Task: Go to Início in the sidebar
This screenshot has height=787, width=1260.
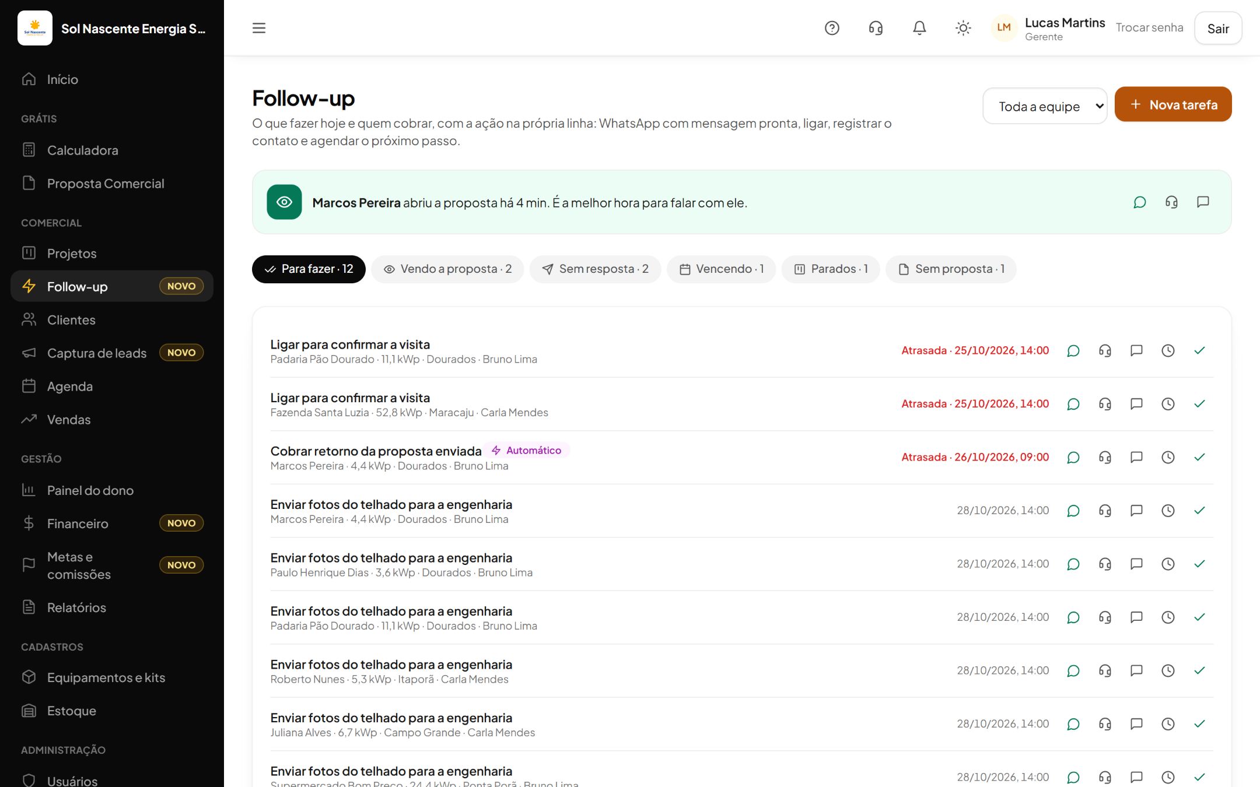Action: tap(112, 79)
